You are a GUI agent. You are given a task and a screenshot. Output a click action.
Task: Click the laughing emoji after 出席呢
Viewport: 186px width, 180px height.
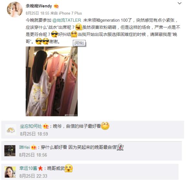tap(79, 27)
